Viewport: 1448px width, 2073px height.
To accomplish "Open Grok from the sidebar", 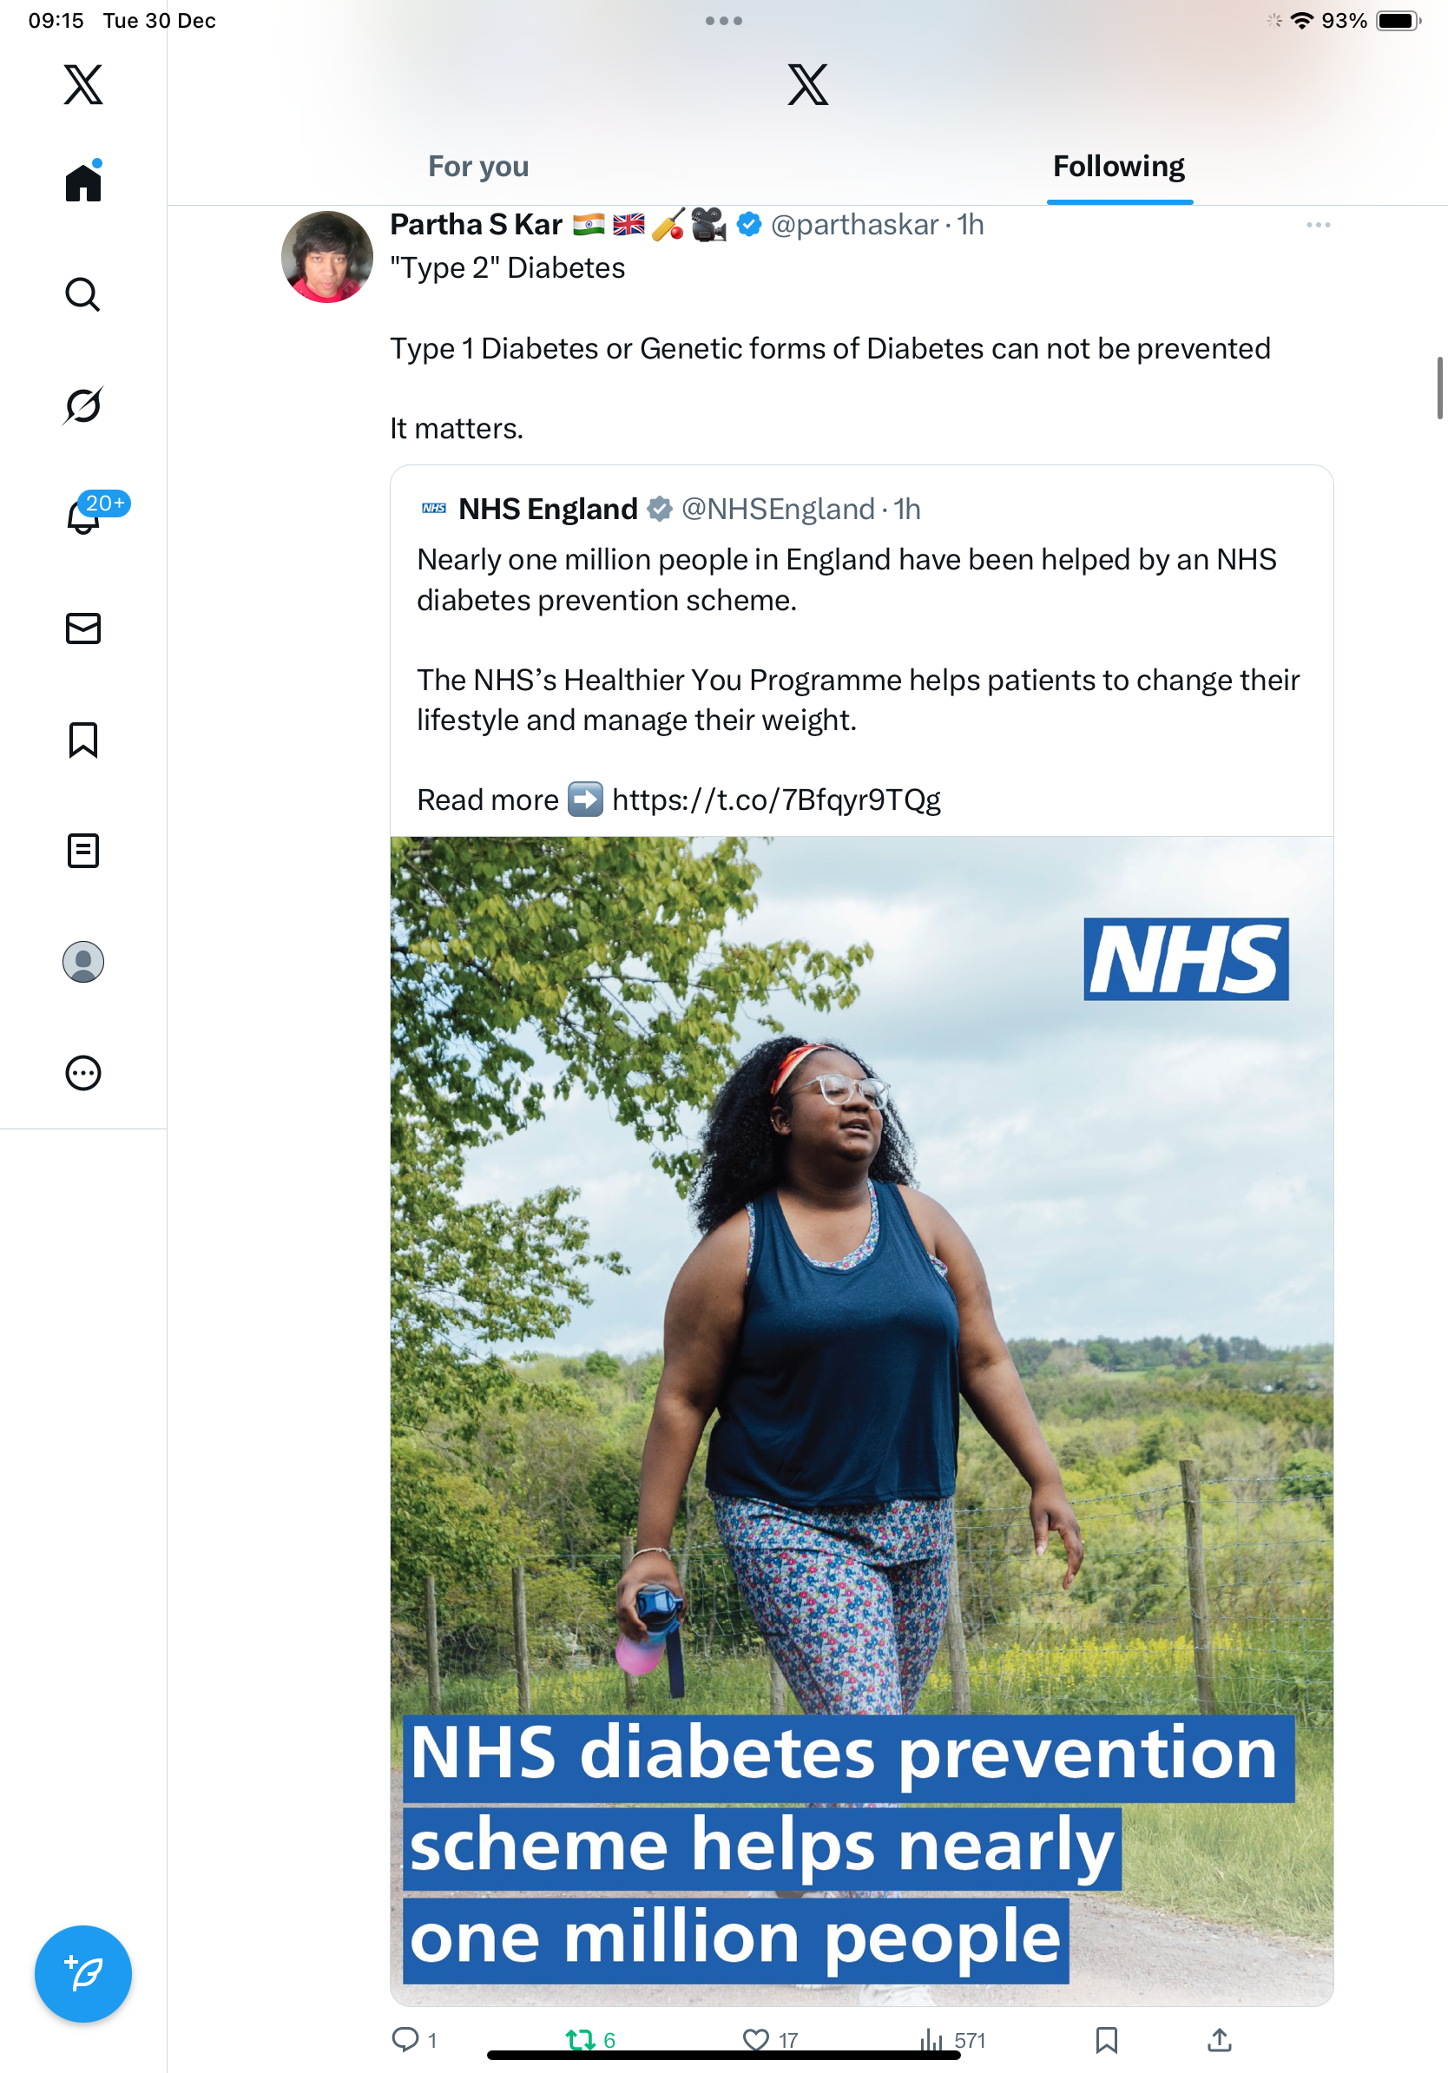I will (x=83, y=405).
